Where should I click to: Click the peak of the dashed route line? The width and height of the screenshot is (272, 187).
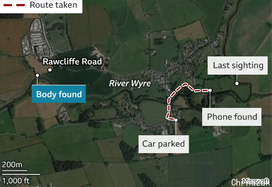(185, 84)
